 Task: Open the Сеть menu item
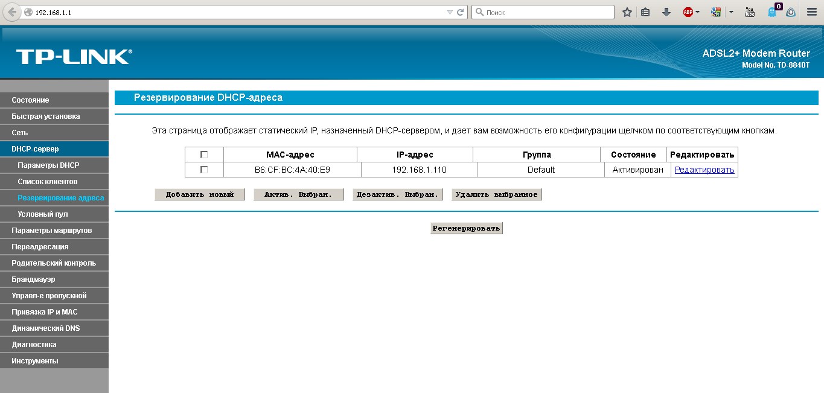coord(54,132)
